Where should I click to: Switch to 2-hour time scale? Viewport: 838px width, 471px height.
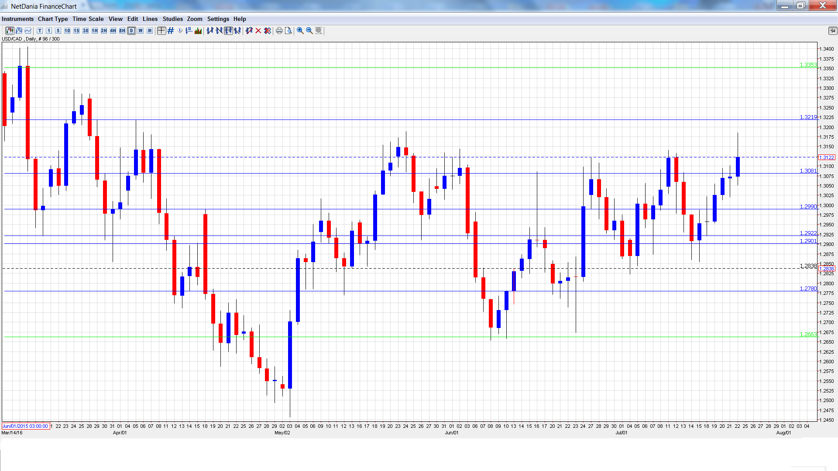104,31
